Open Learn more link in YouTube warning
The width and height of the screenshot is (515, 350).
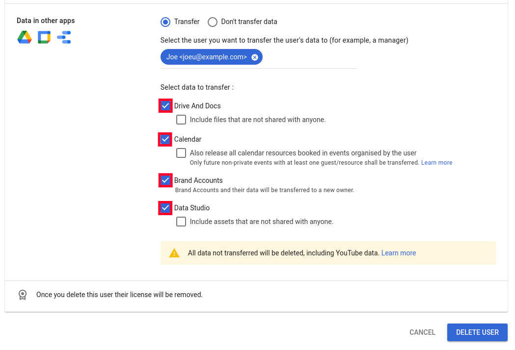click(398, 253)
